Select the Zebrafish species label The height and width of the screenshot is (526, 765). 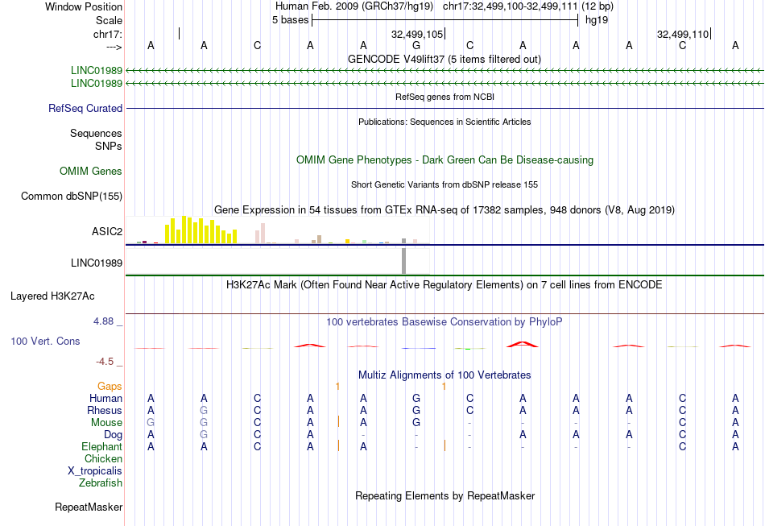coord(101,483)
